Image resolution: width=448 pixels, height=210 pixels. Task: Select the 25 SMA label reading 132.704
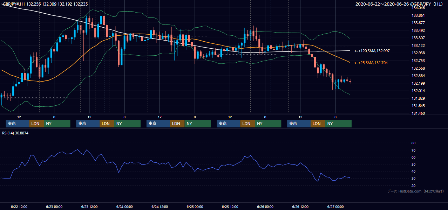click(372, 63)
